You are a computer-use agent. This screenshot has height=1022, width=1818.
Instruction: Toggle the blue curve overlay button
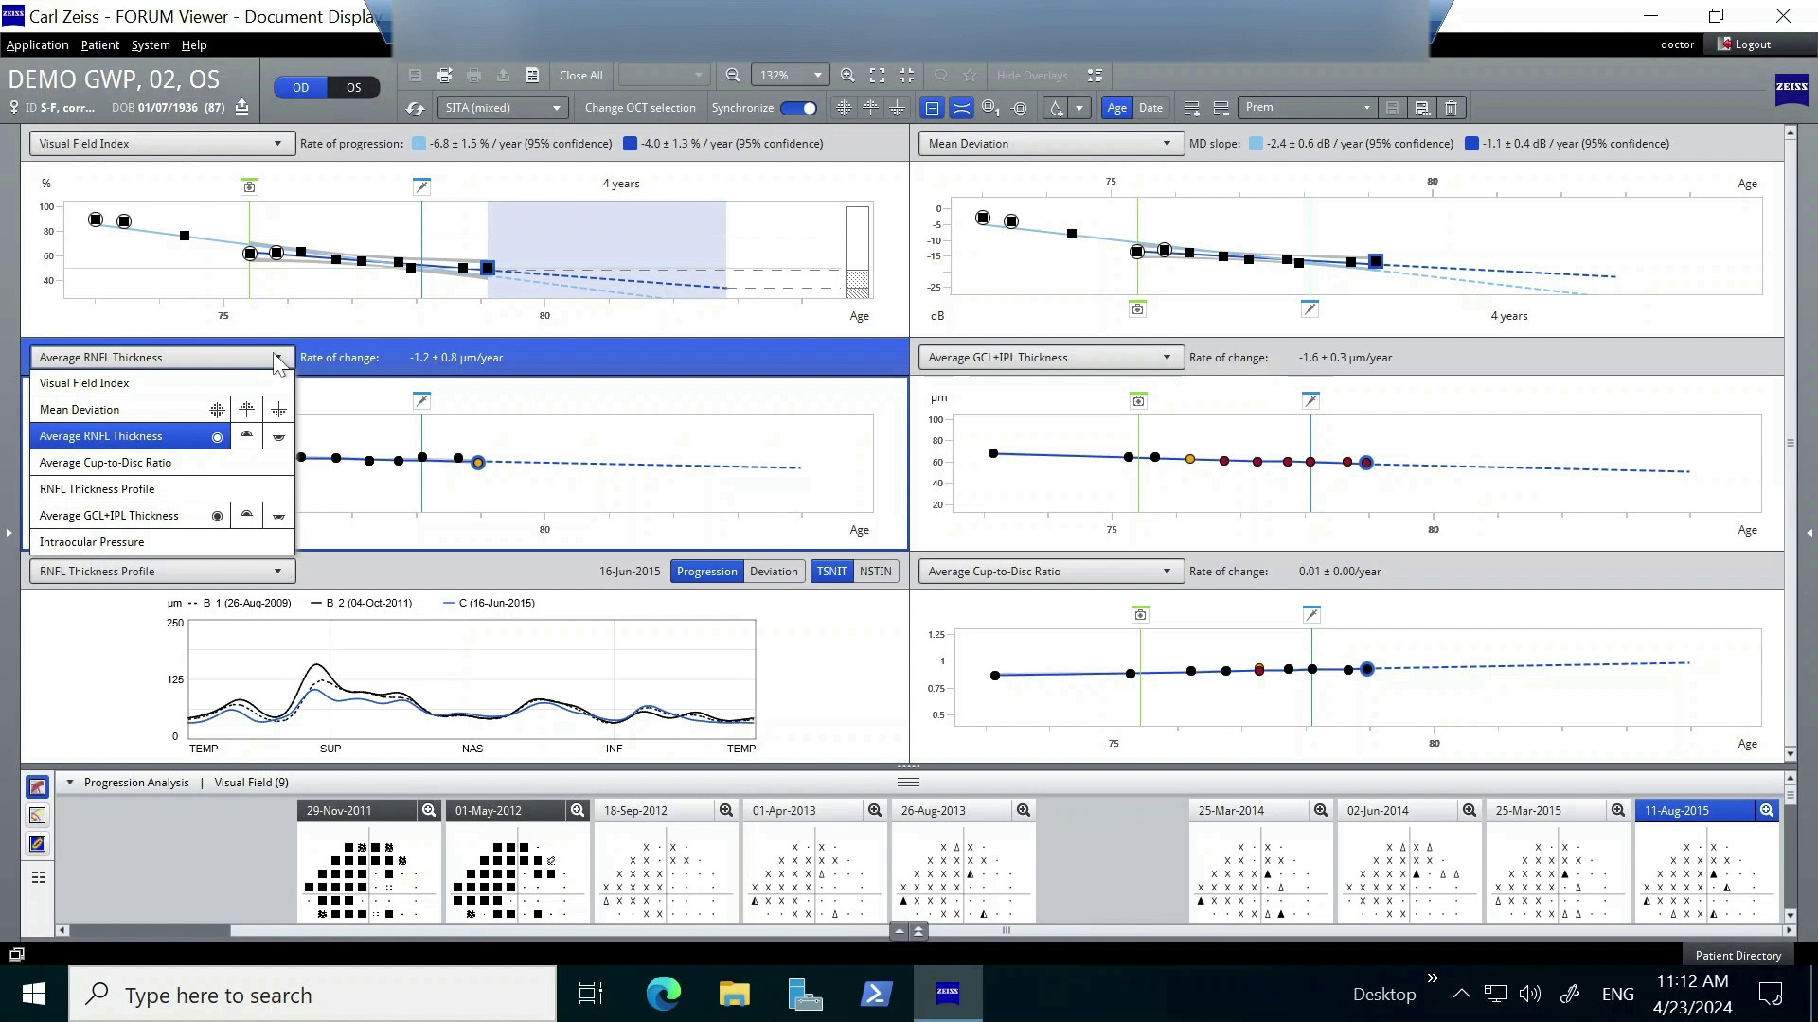click(x=961, y=108)
